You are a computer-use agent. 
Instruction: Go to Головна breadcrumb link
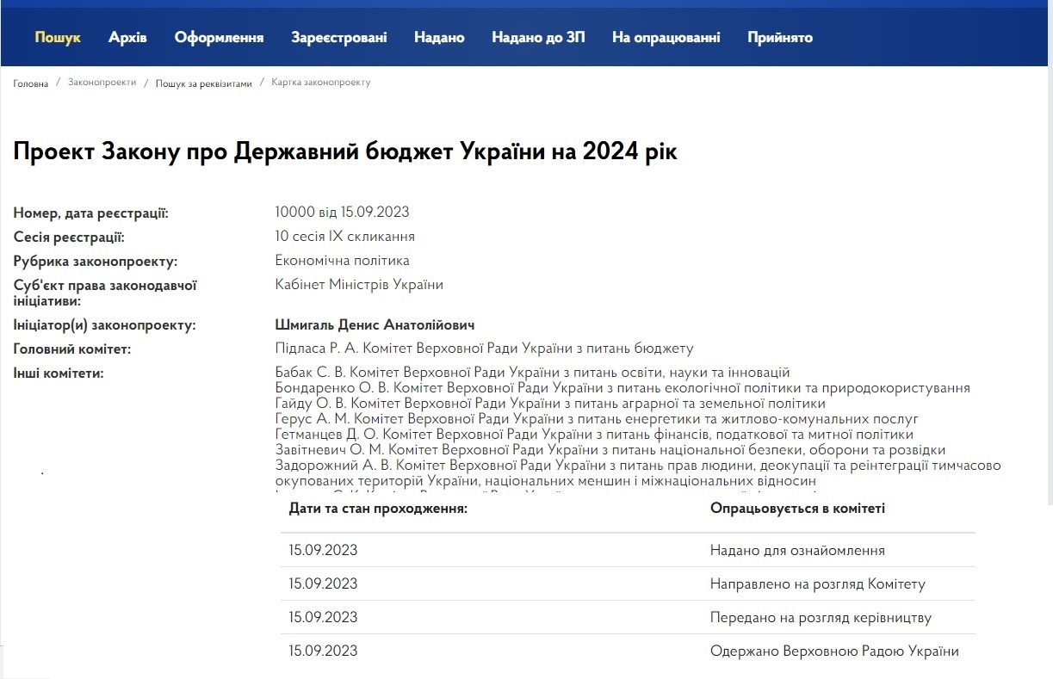coord(31,83)
